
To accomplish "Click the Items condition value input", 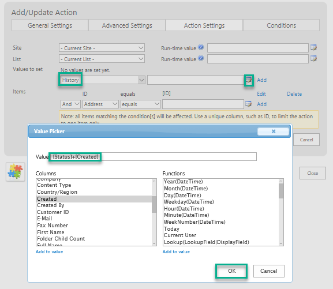I will pos(203,104).
